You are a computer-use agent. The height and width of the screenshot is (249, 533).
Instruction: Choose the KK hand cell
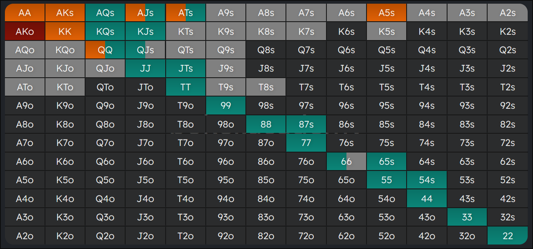point(65,31)
